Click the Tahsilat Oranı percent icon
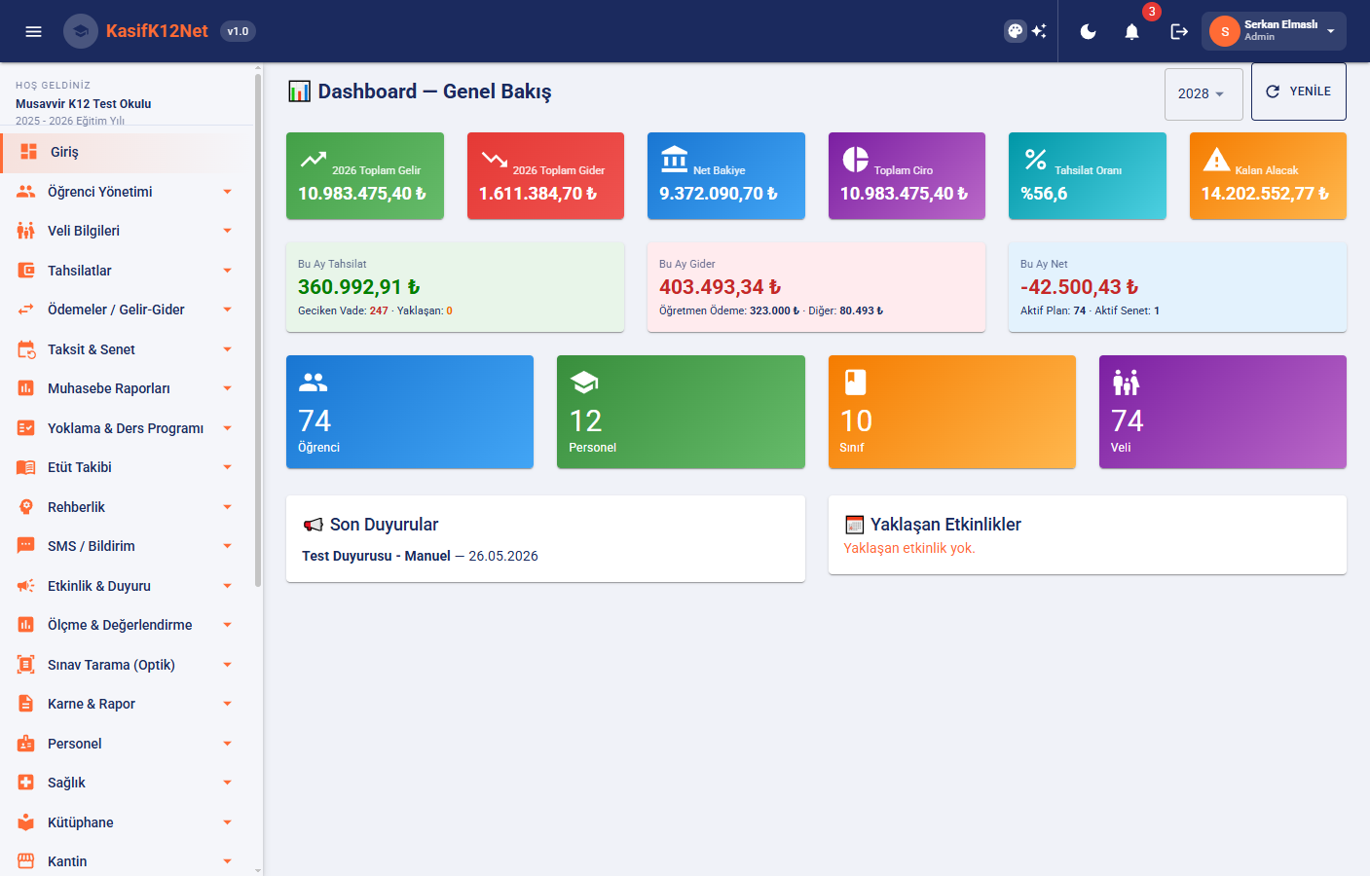 (1036, 159)
